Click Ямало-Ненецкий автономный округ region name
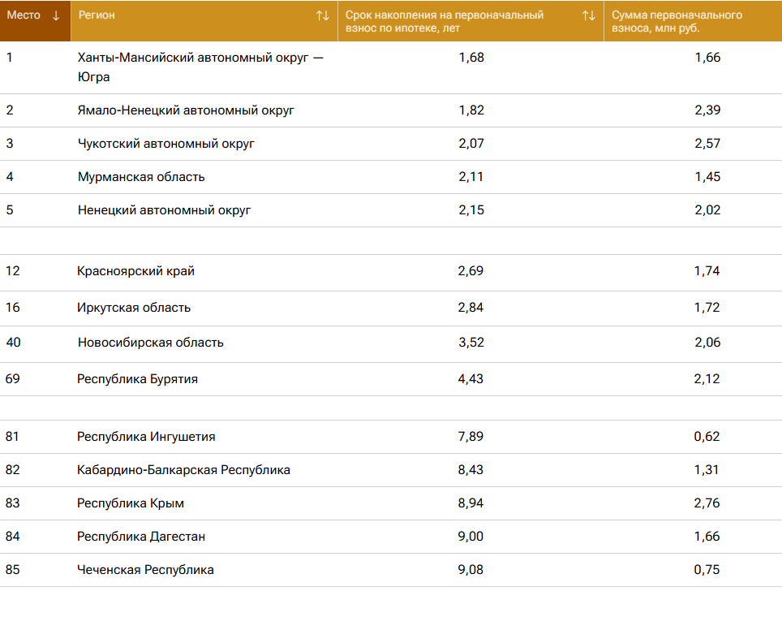The image size is (782, 630). click(x=186, y=110)
